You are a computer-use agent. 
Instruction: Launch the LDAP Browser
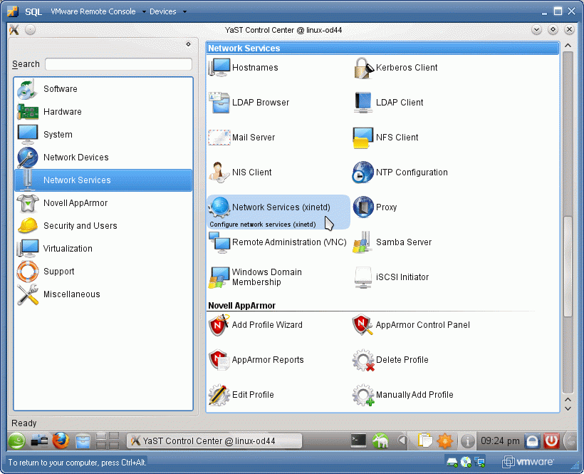tap(249, 103)
